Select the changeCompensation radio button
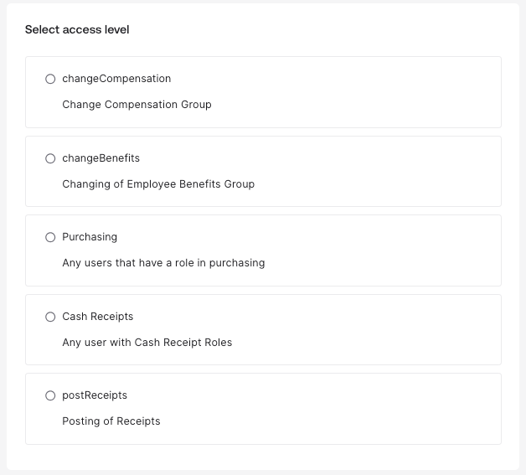The width and height of the screenshot is (526, 475). [50, 79]
